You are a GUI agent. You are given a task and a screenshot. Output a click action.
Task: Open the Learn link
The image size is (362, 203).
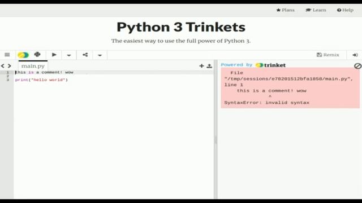click(x=316, y=10)
